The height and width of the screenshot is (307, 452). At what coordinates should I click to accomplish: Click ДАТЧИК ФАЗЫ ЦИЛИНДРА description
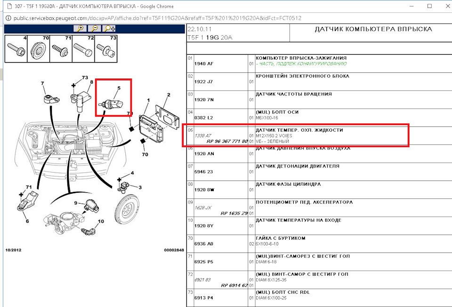coord(288,184)
